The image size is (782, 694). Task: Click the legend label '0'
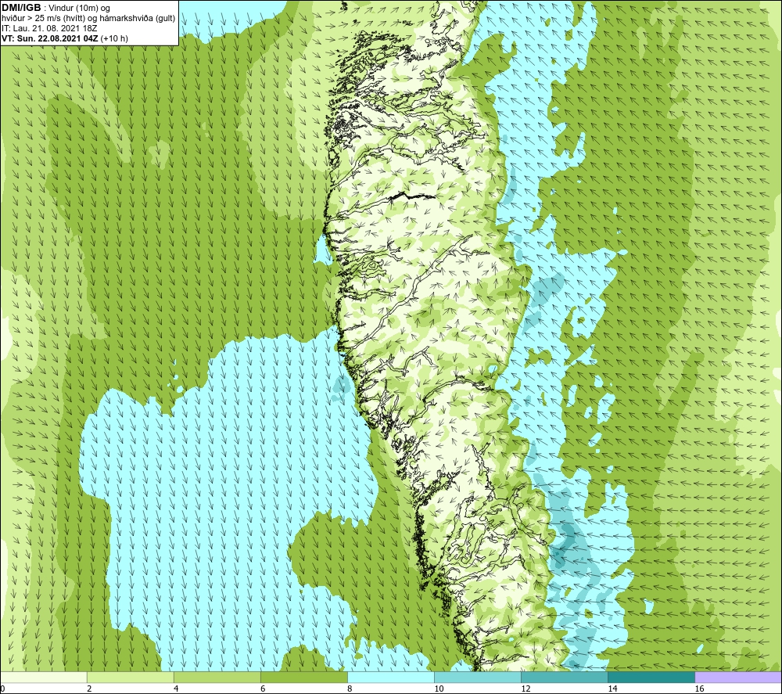click(x=3, y=689)
